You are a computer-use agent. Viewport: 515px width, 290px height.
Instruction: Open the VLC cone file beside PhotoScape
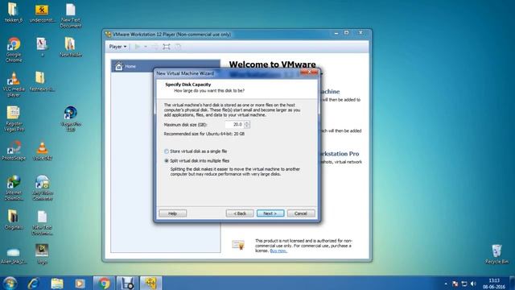pos(42,151)
